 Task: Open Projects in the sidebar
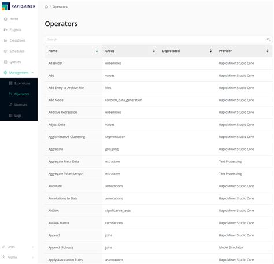[16, 29]
